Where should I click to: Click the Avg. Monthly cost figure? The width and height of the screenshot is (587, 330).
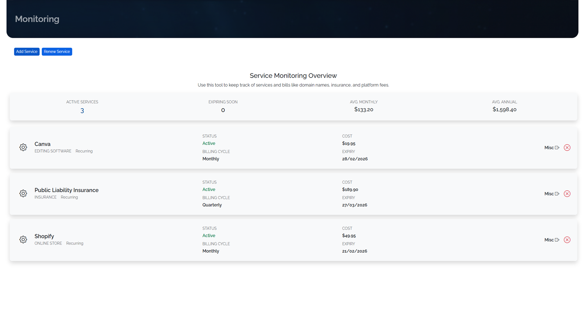(x=364, y=109)
